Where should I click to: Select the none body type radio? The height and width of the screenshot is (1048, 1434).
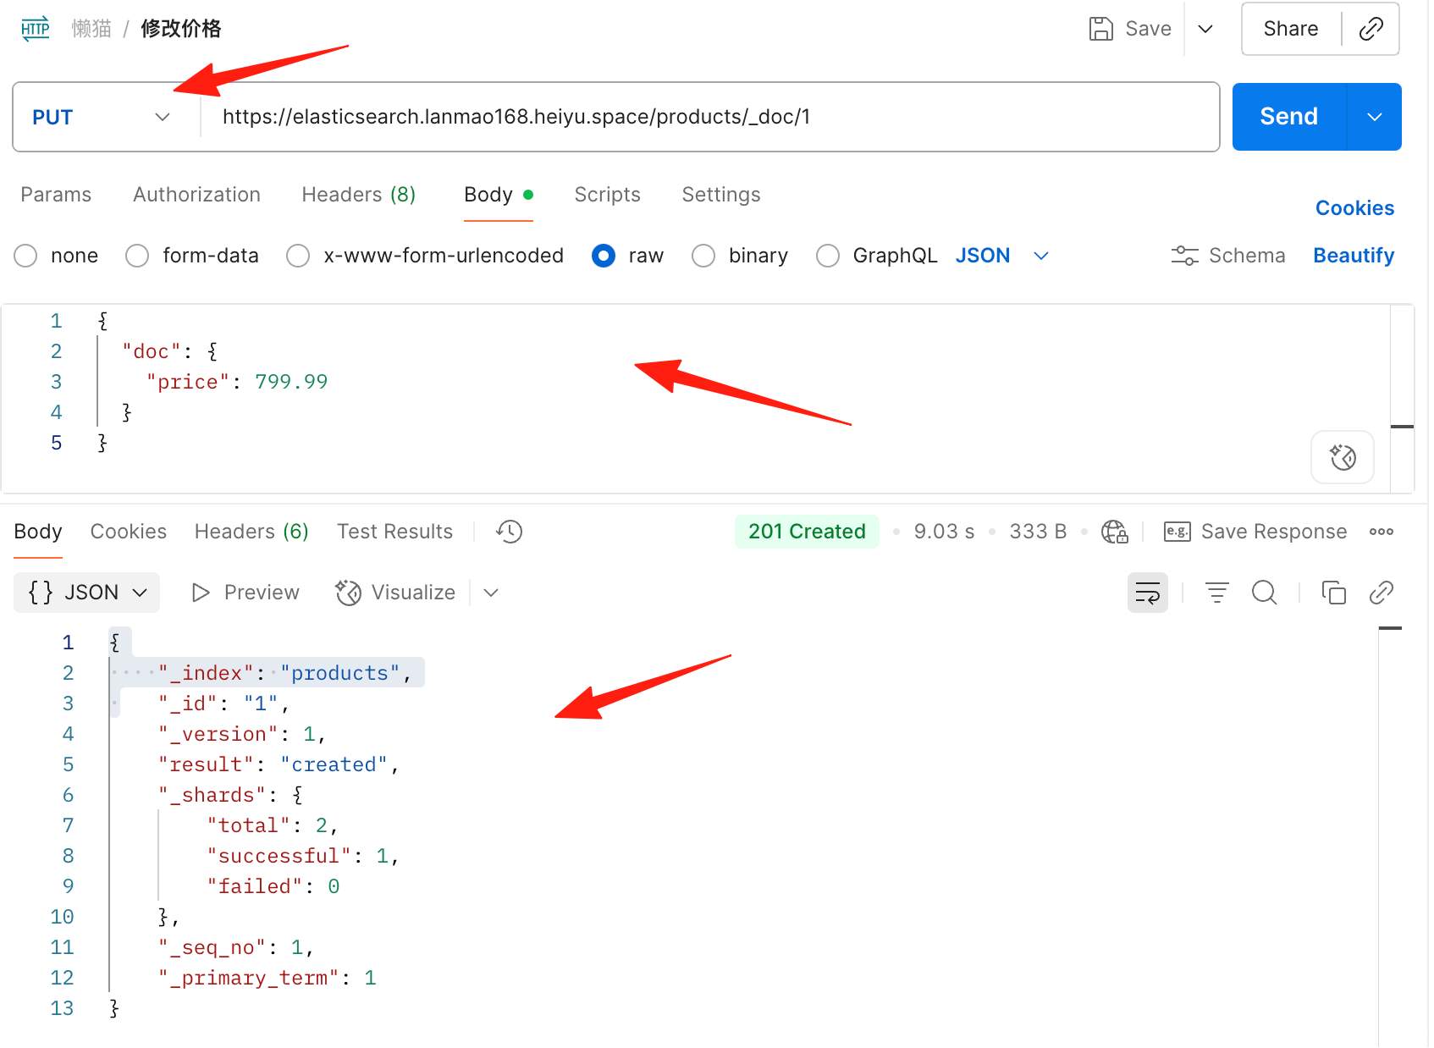[26, 256]
